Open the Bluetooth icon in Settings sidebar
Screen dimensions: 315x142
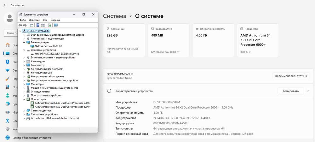coord(8,62)
